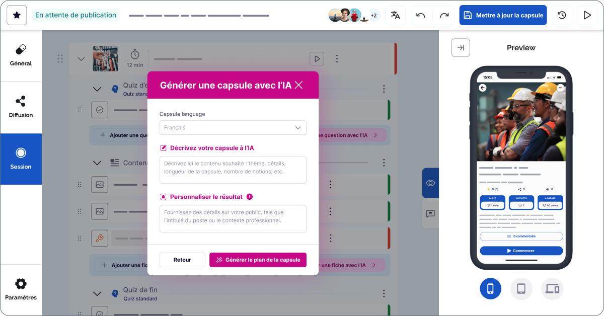The image size is (604, 316).
Task: Click the drag handle of capsule row
Action: pyautogui.click(x=60, y=59)
